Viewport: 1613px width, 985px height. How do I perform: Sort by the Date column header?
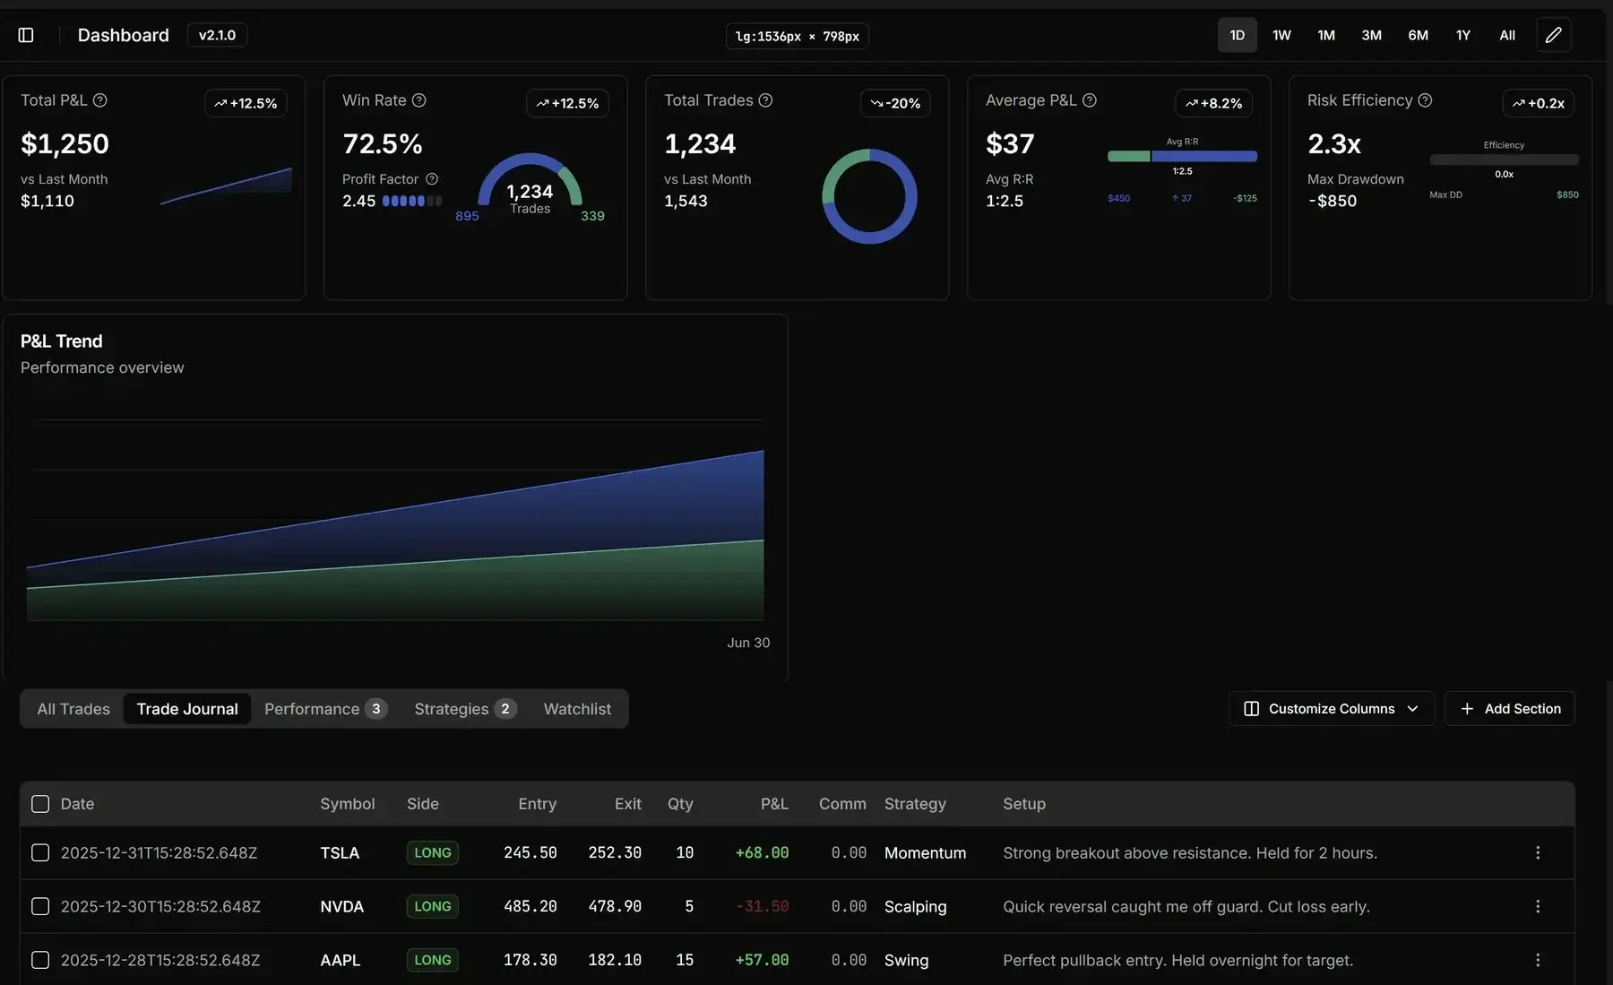coord(77,804)
